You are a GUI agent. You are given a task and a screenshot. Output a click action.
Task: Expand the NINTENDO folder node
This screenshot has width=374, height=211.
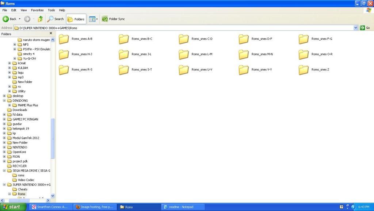pos(4,147)
